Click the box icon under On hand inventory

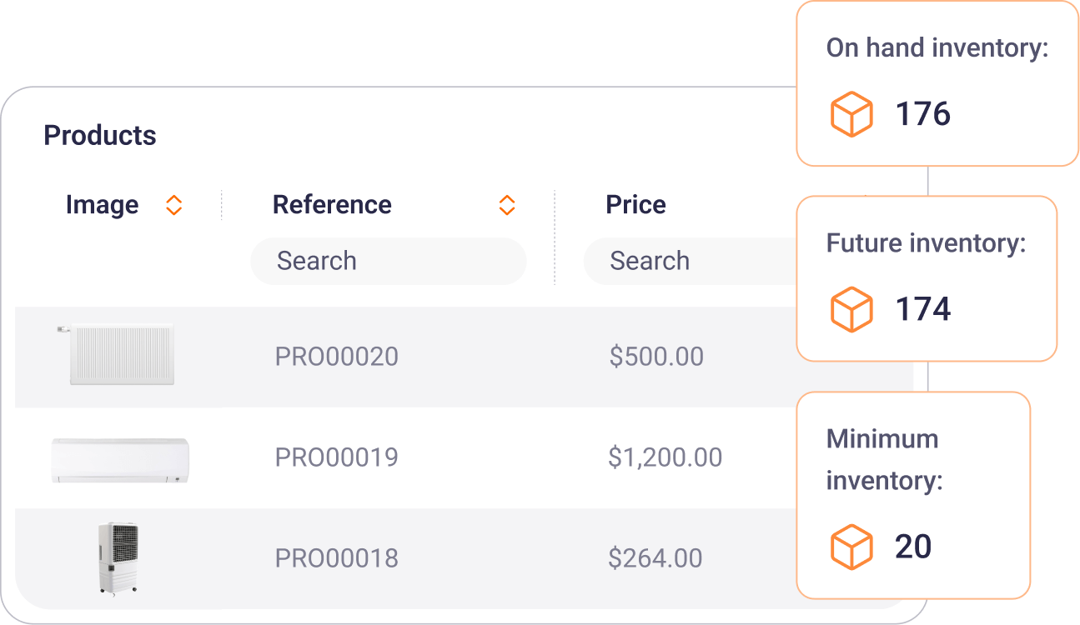pyautogui.click(x=851, y=114)
